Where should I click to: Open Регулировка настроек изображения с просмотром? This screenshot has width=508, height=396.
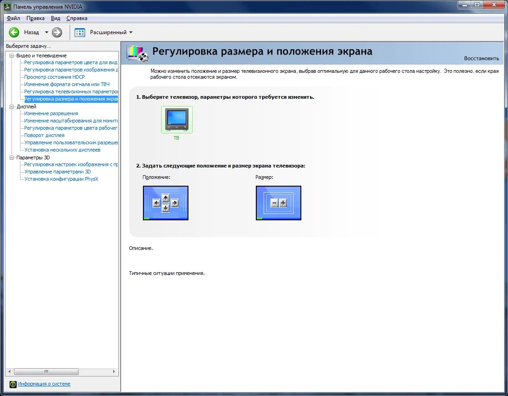point(71,164)
